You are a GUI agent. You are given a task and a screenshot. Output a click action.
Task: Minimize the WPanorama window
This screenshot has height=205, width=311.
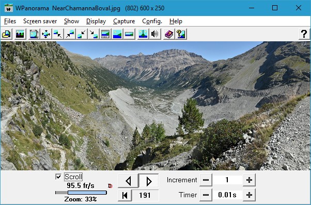(252, 8)
